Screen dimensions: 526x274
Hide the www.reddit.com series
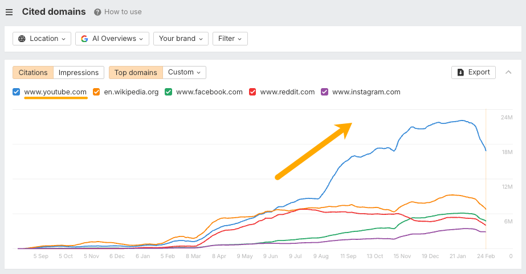click(x=252, y=92)
